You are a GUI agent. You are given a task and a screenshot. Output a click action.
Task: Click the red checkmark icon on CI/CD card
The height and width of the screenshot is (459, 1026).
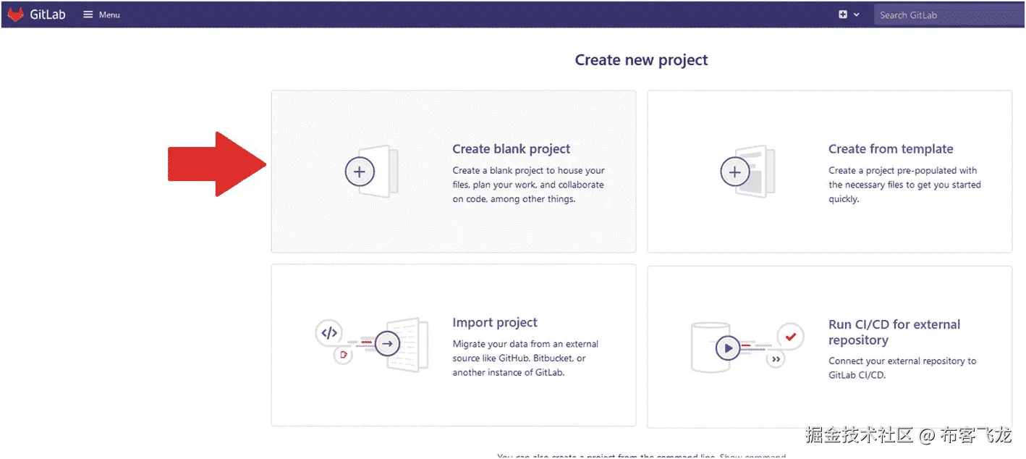tap(791, 336)
